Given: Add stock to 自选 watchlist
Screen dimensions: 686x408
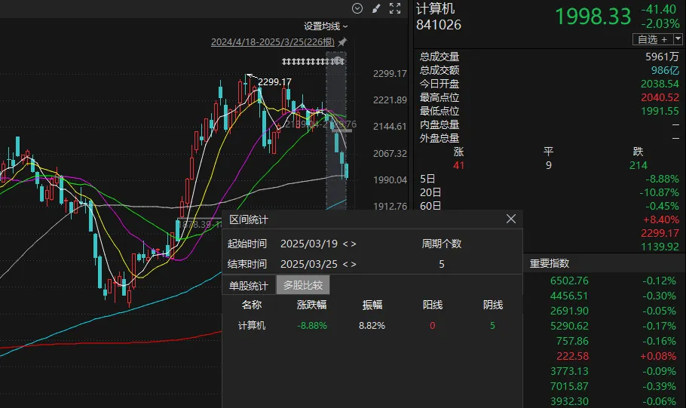Looking at the screenshot, I should pyautogui.click(x=652, y=39).
